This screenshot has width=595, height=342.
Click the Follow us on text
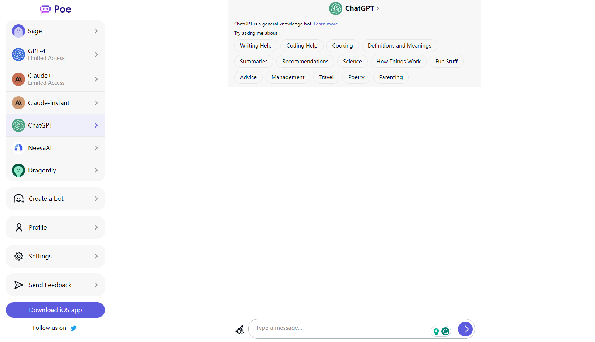pyautogui.click(x=49, y=328)
